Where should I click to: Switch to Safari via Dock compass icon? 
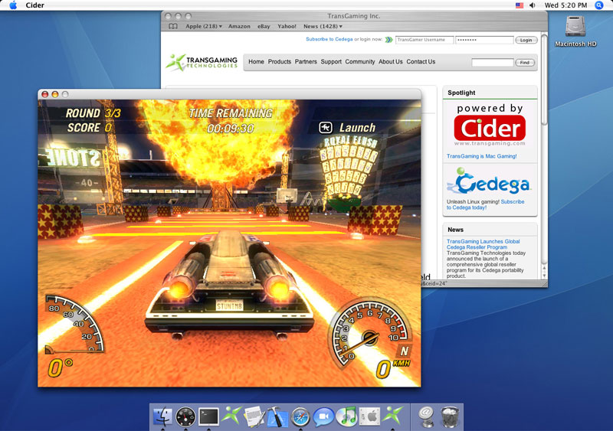pos(300,417)
